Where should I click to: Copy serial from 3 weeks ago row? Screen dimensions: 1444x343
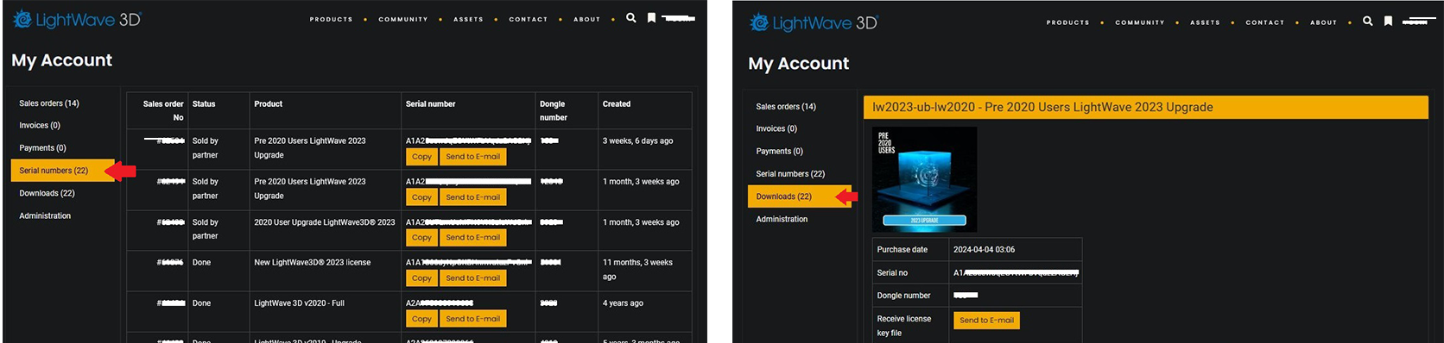421,157
